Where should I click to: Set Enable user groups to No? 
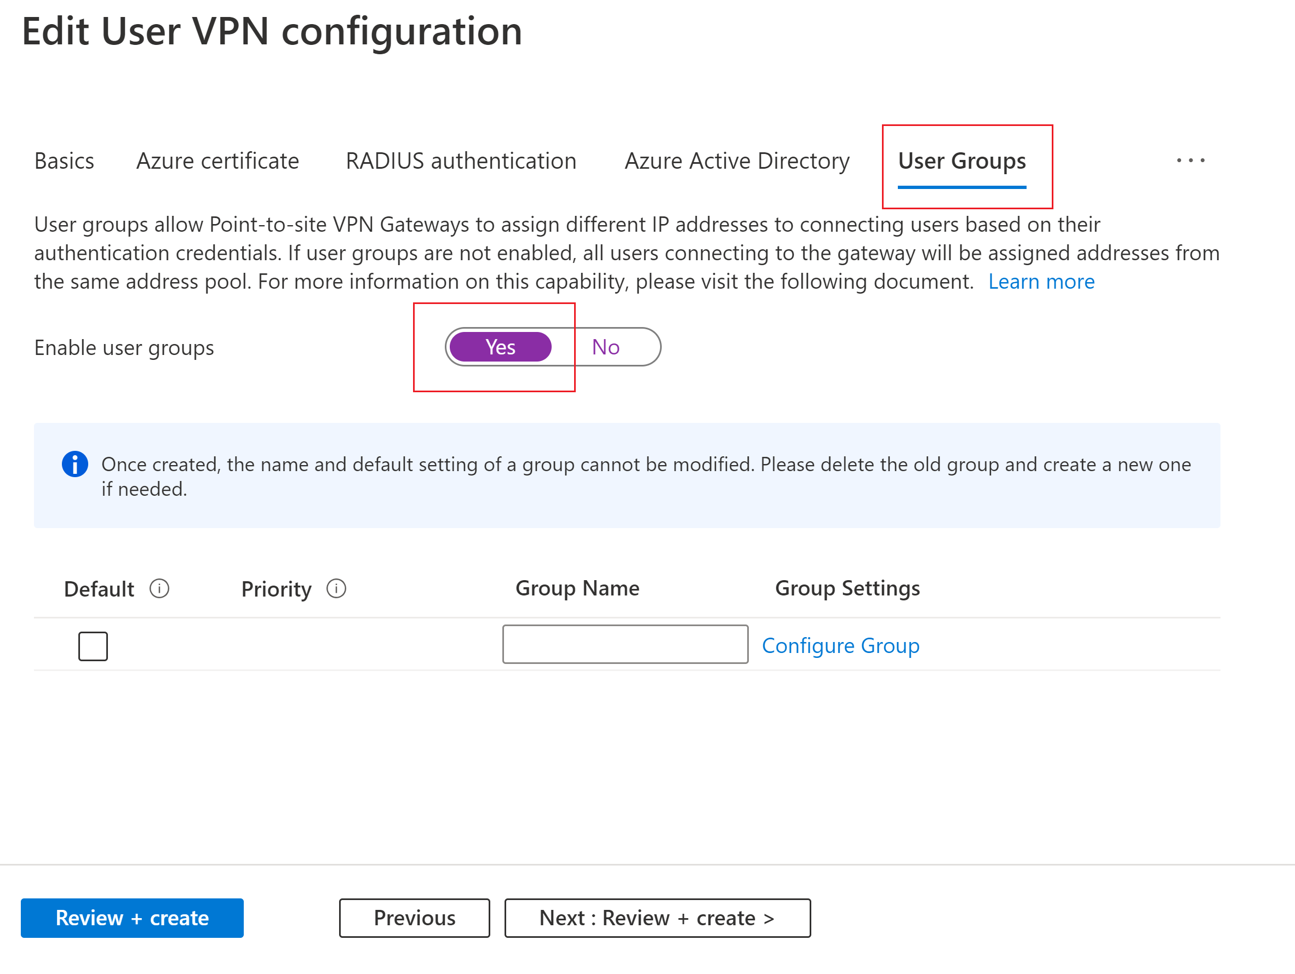(605, 347)
